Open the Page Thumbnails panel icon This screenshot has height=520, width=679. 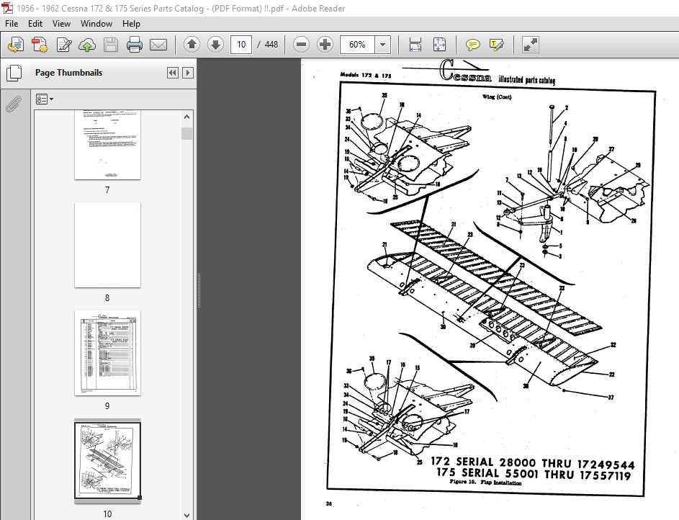pos(14,73)
